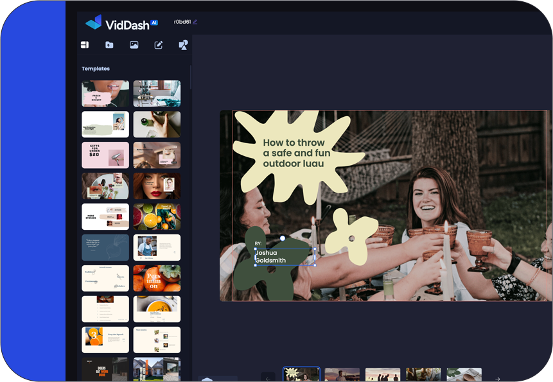The height and width of the screenshot is (382, 553).
Task: Select the first slide thumbnail in filmstrip
Action: (x=301, y=374)
